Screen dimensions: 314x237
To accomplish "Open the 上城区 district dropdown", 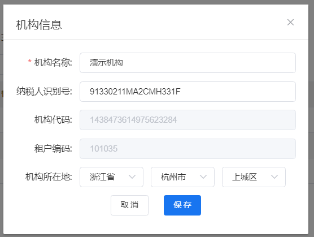I will coord(254,177).
